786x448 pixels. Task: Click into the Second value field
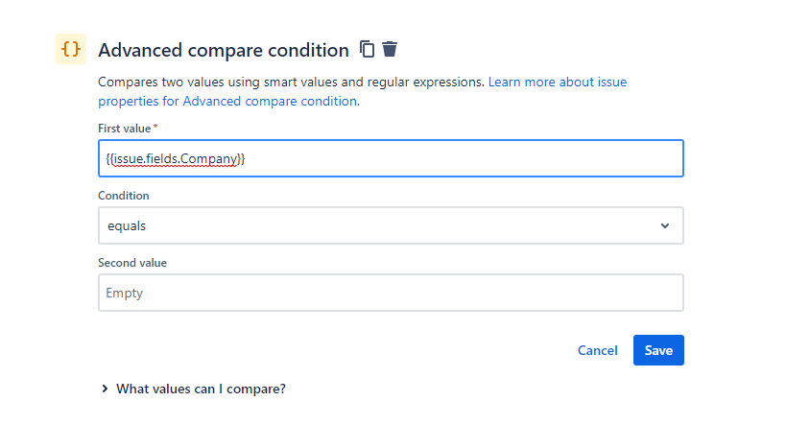coord(391,293)
